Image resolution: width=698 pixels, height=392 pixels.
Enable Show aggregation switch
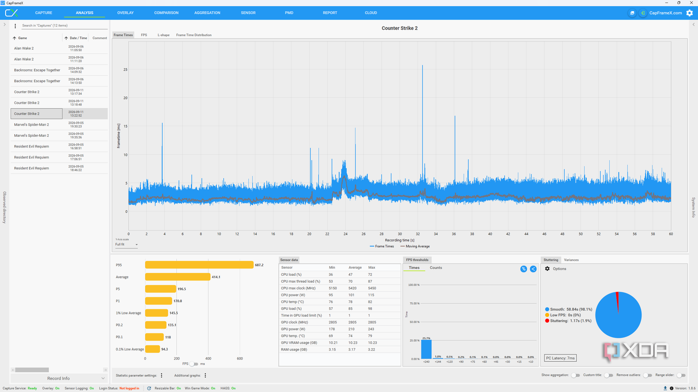tap(576, 375)
